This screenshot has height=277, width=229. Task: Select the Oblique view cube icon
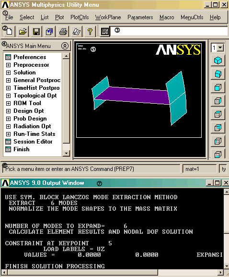click(x=218, y=74)
